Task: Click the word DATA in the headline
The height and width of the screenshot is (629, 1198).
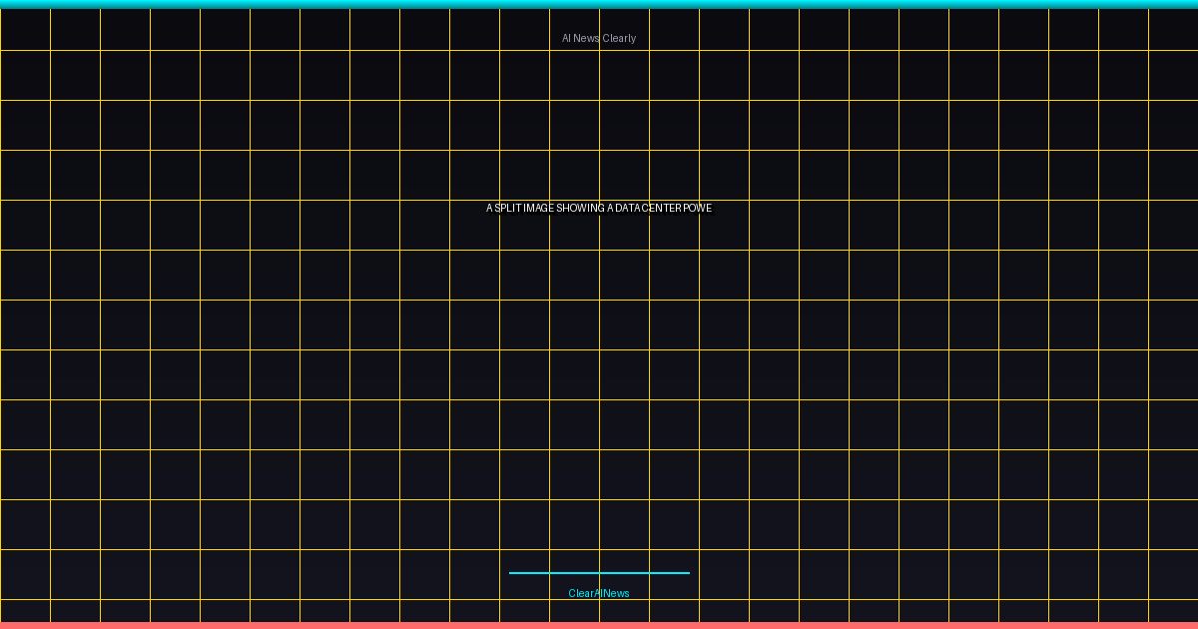Action: tap(627, 208)
